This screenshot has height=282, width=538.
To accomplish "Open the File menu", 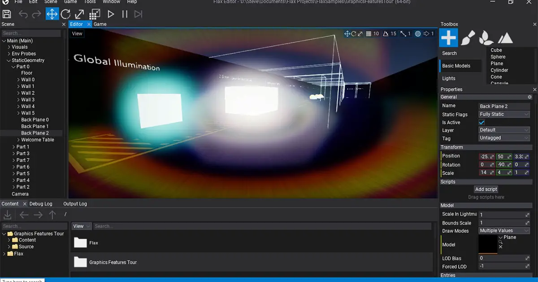I will coord(18,2).
